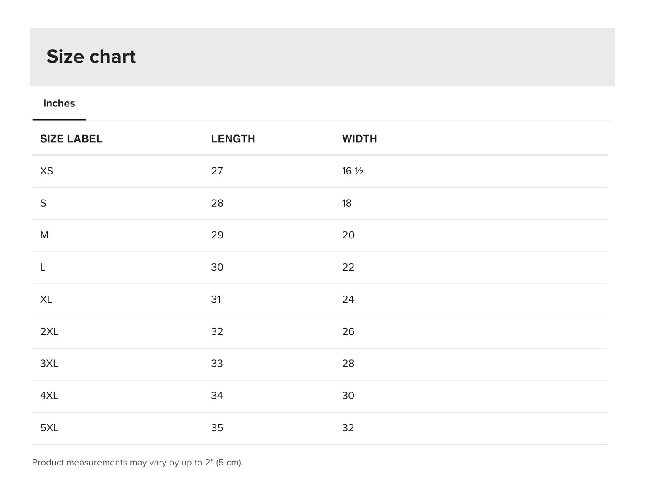Select the L size row label

point(43,267)
